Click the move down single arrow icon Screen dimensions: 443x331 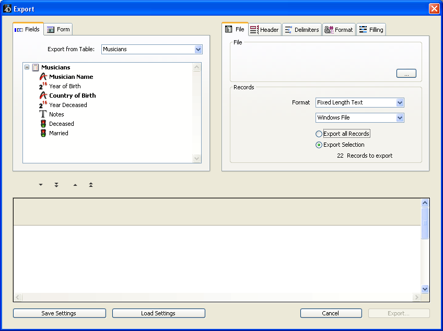[x=41, y=185]
